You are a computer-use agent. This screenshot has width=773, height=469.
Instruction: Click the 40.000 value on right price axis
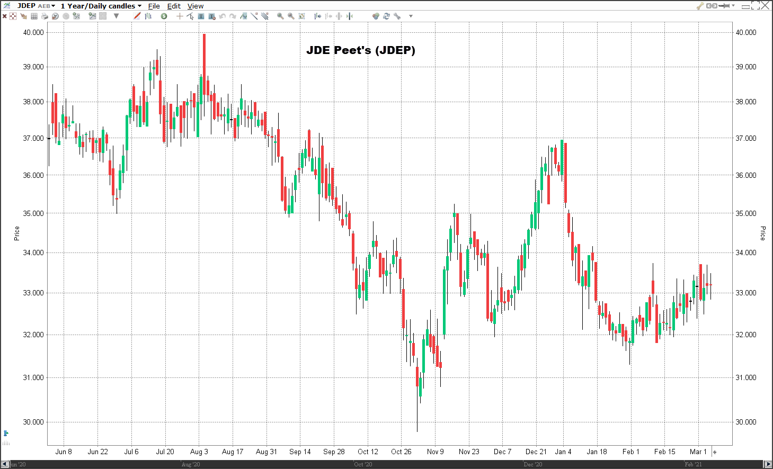746,32
